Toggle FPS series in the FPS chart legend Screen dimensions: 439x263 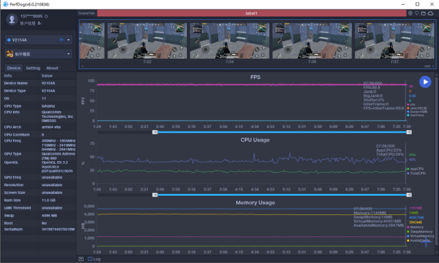[x=411, y=105]
